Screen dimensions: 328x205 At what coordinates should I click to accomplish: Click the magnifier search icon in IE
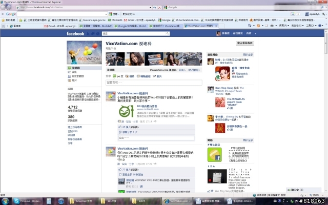[x=322, y=7]
